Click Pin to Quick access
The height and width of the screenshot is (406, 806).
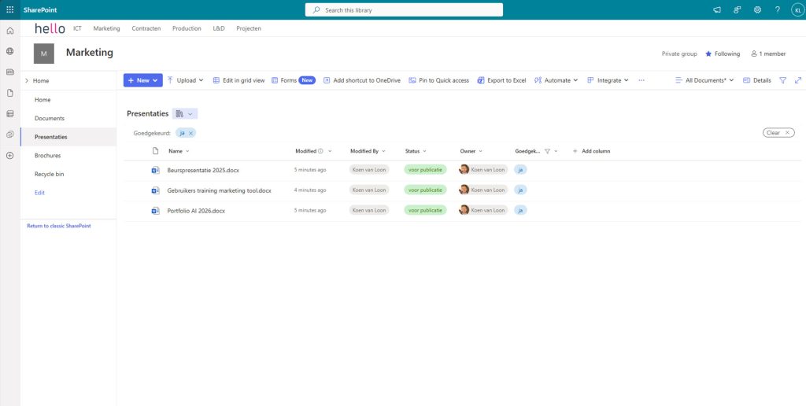tap(439, 80)
